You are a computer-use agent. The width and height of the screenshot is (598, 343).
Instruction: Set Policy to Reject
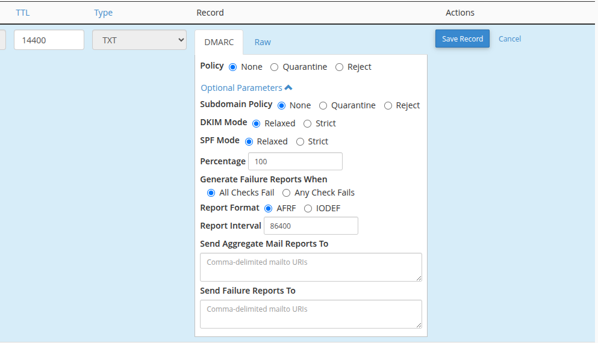339,67
